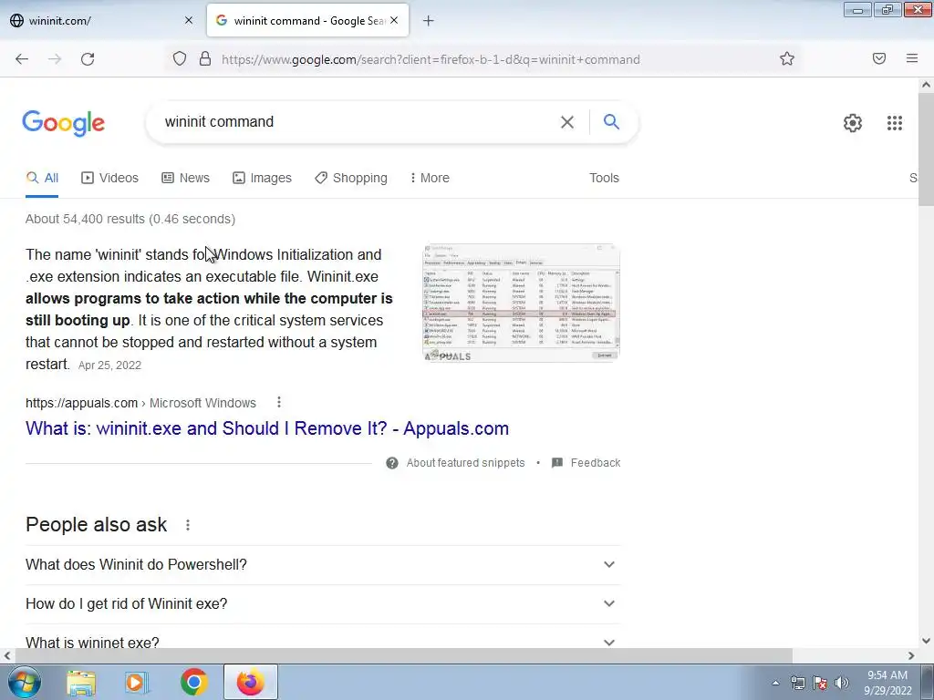Click the vertical scrollbar down arrow
This screenshot has height=700, width=934.
coord(926,641)
